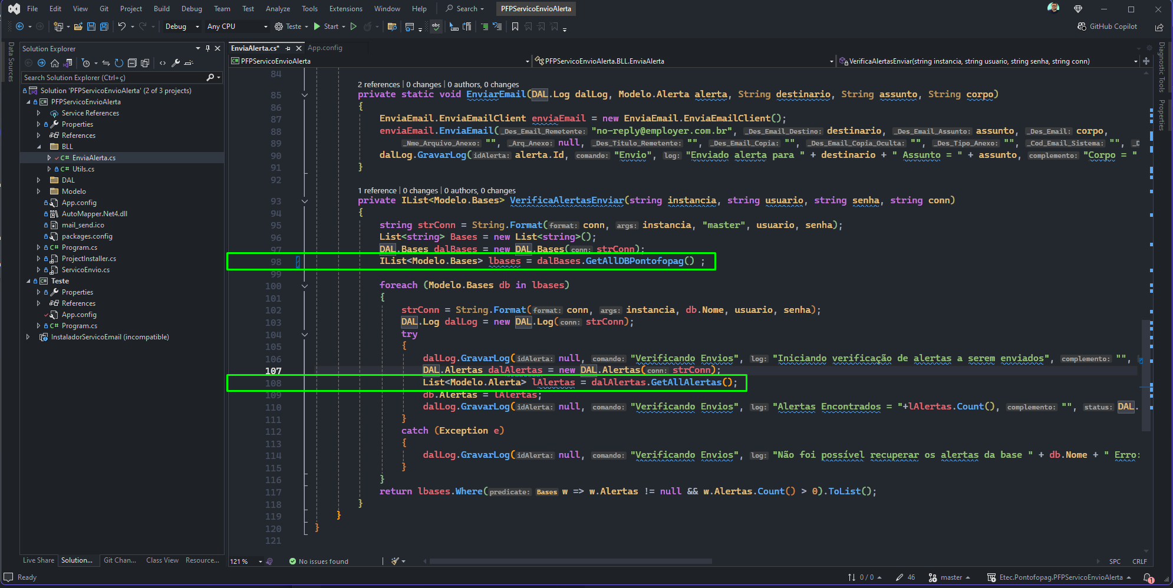This screenshot has width=1173, height=588.
Task: Click the bookmark toolbar icon
Action: [x=515, y=27]
